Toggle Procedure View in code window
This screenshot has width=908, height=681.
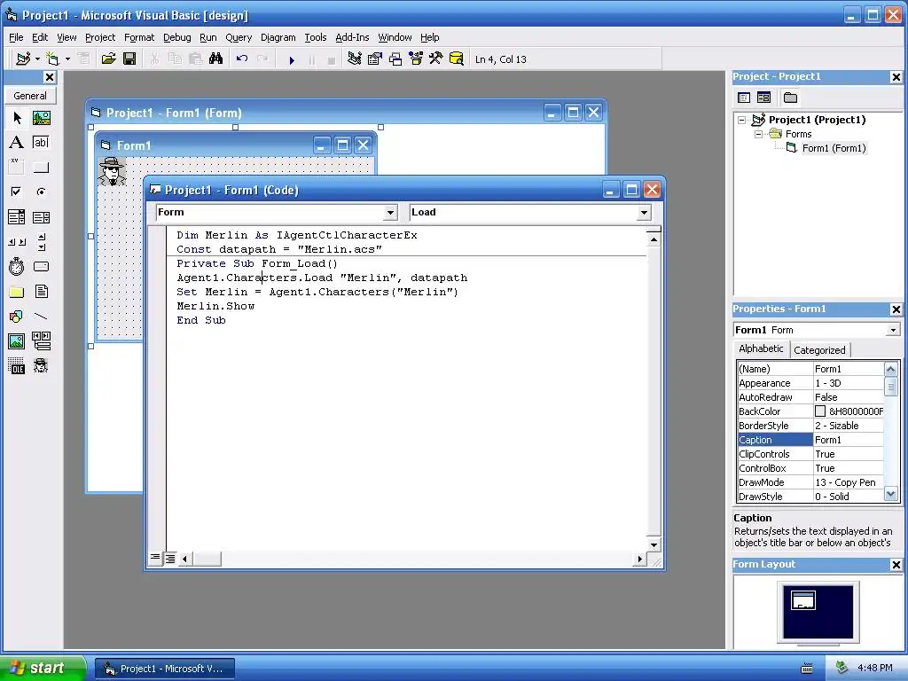pos(155,559)
